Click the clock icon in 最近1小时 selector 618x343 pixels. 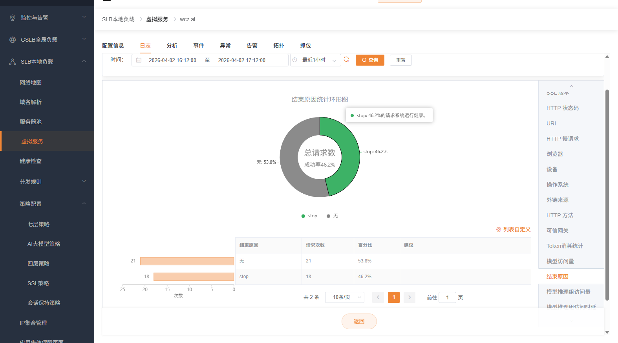pos(295,60)
